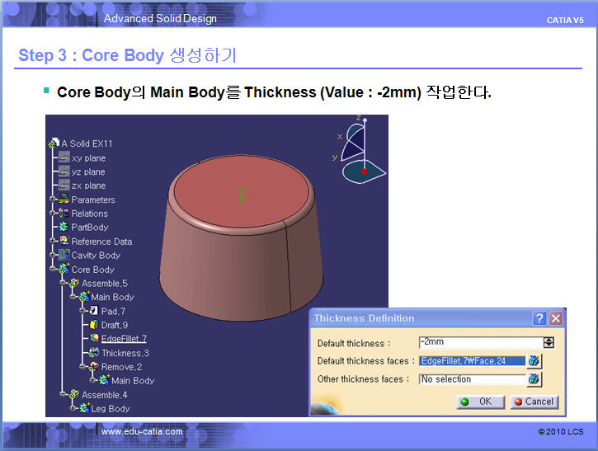Click the EdgeFillet.7 icon in the tree

(x=94, y=339)
